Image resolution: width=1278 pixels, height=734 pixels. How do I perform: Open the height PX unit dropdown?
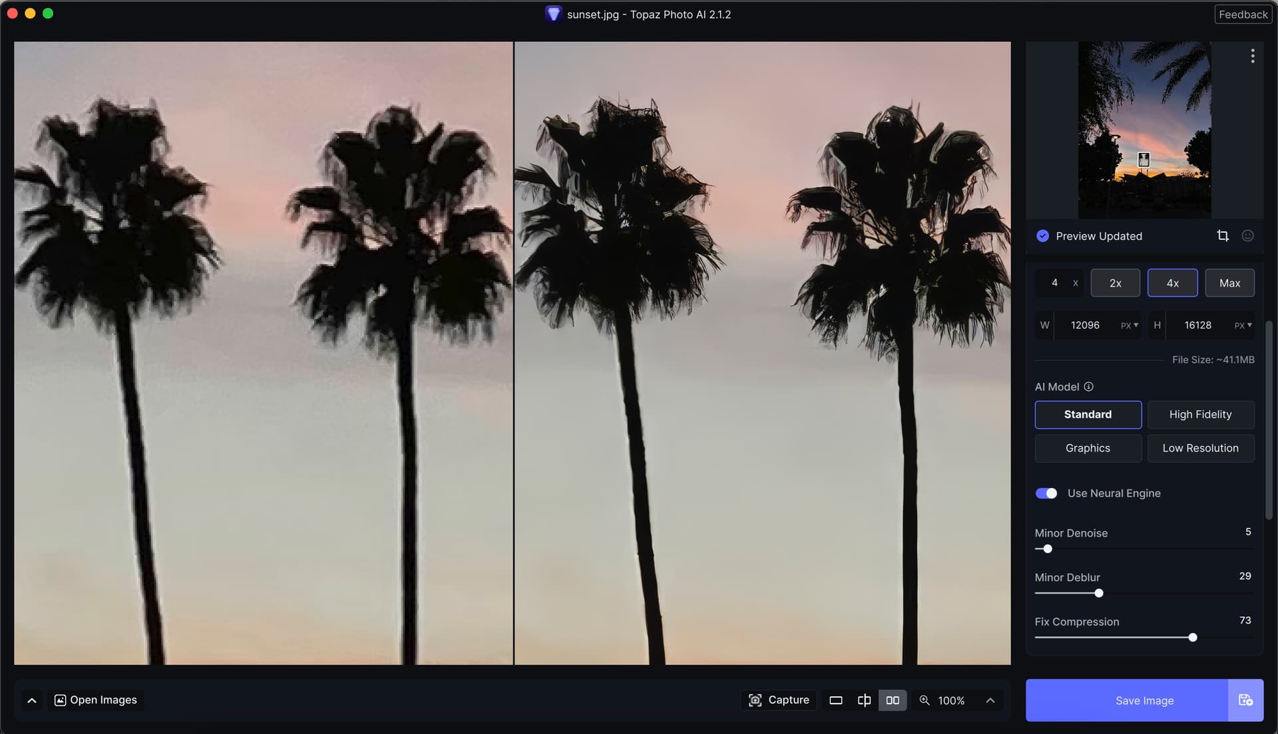[1243, 325]
